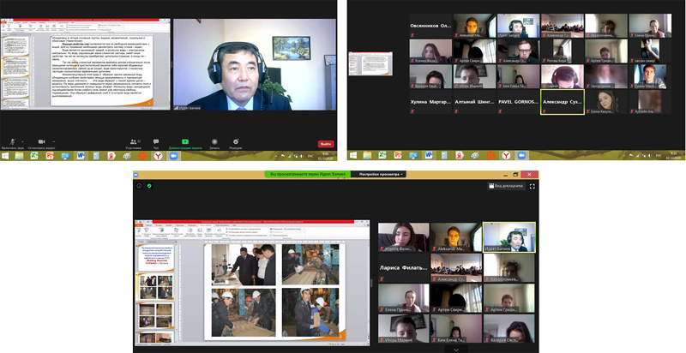Open PowerPoint in top-left taskbar
Image resolution: width=686 pixels, height=353 pixels.
pos(50,156)
